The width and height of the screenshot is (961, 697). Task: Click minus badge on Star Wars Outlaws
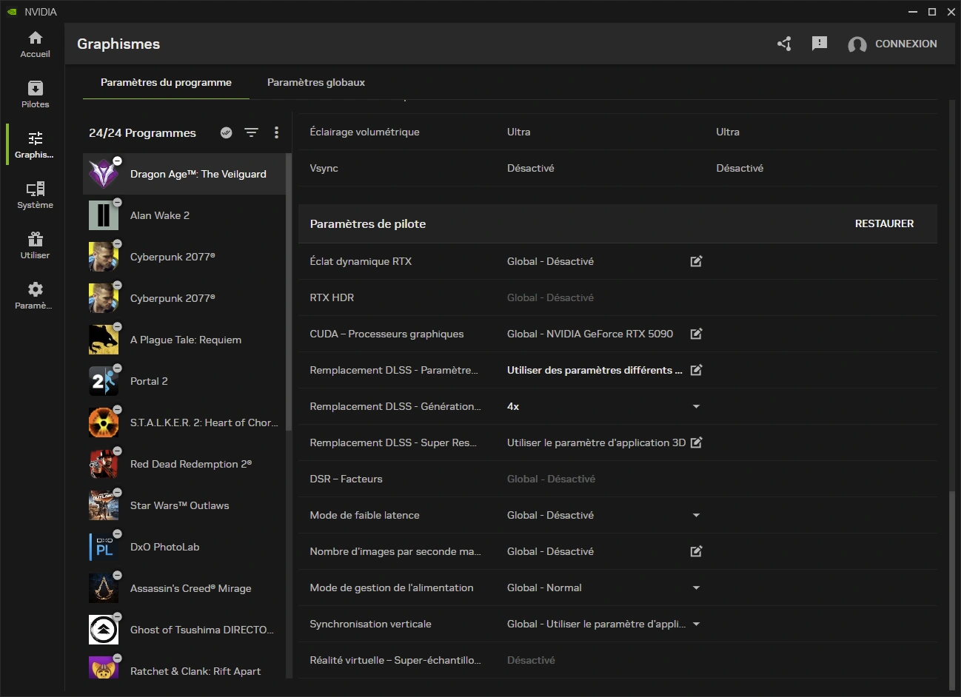(117, 492)
